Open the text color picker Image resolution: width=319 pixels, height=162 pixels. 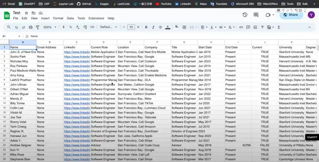pyautogui.click(x=167, y=27)
